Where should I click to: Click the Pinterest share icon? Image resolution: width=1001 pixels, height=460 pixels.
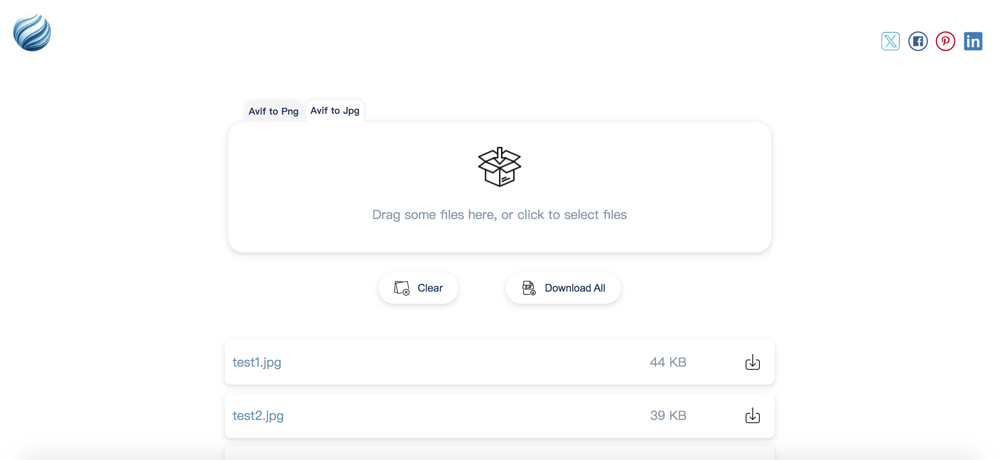(x=945, y=41)
